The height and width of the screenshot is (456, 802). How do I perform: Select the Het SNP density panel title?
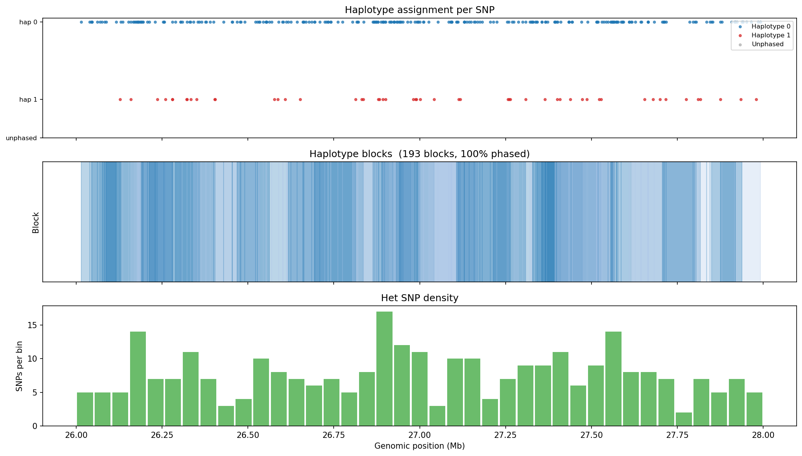(419, 298)
